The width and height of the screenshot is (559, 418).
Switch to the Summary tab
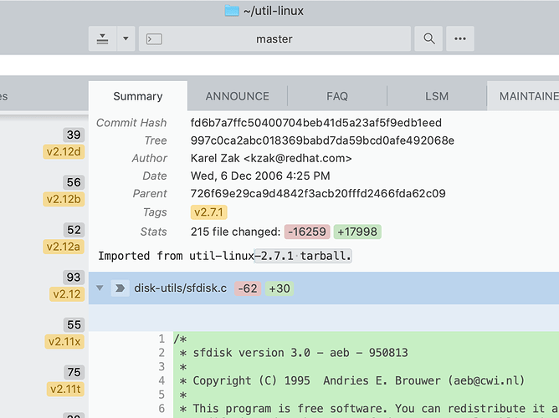click(x=138, y=96)
